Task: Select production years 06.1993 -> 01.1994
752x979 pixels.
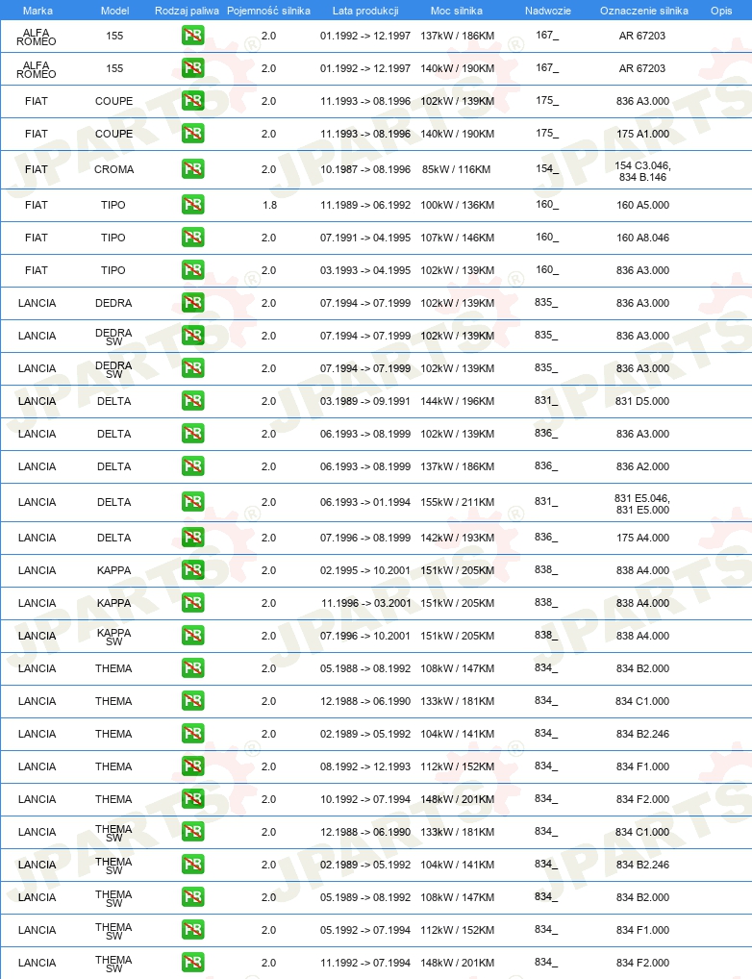Action: pyautogui.click(x=365, y=502)
